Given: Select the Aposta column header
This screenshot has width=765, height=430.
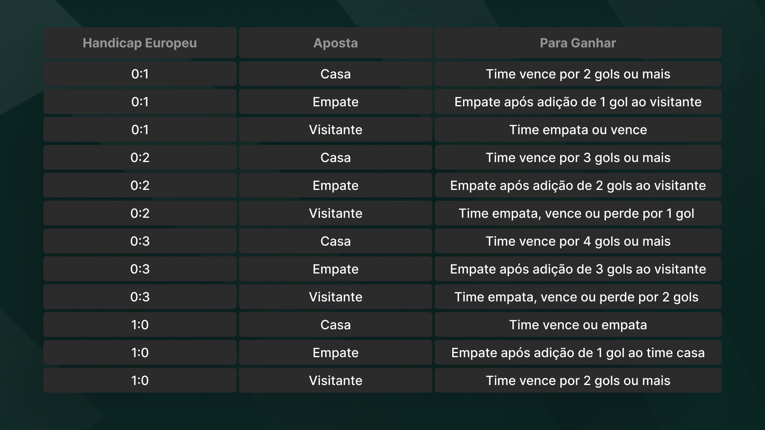Looking at the screenshot, I should point(335,43).
